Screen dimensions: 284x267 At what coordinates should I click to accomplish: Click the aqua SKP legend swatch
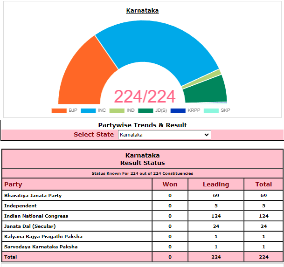[211, 110]
